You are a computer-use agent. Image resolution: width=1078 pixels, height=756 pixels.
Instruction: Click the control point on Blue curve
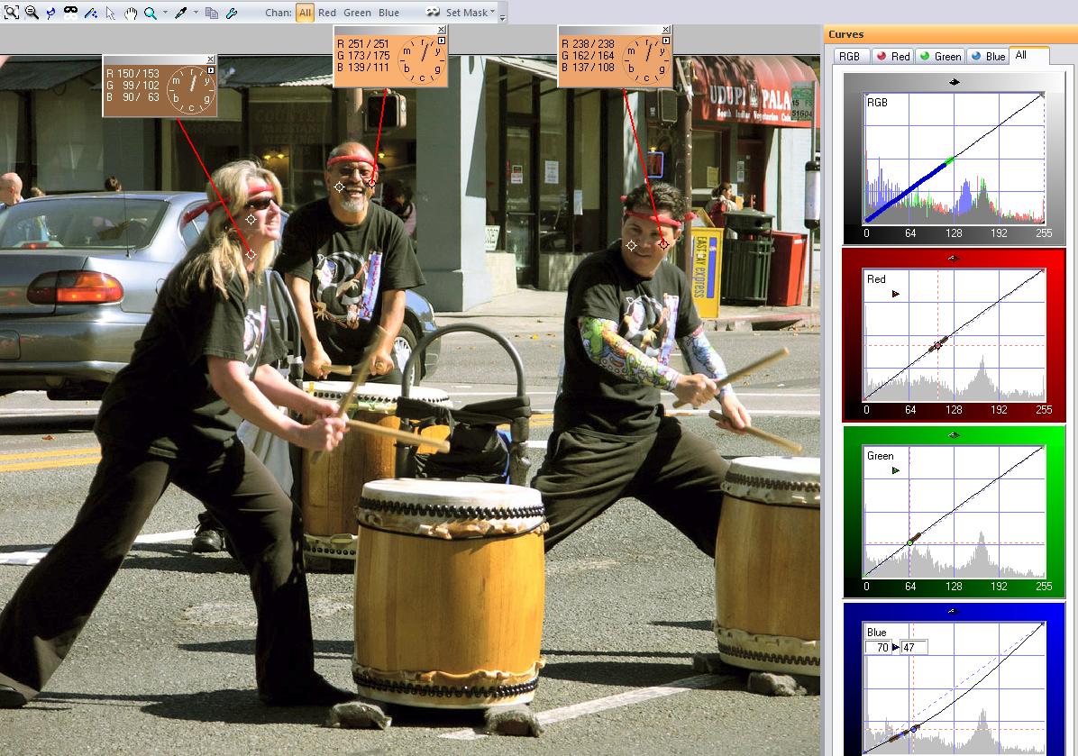click(914, 729)
